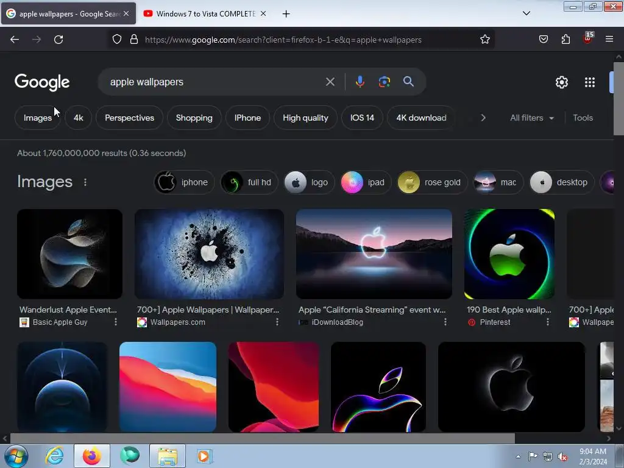Viewport: 624px width, 468px height.
Task: Open the Windows Start menu
Action: pyautogui.click(x=16, y=456)
